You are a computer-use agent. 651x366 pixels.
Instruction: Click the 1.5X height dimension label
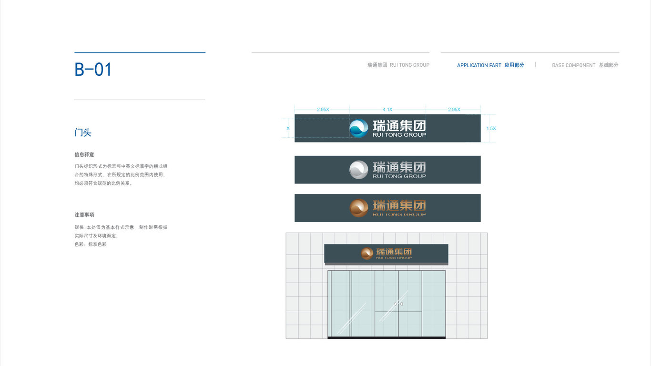pyautogui.click(x=491, y=129)
